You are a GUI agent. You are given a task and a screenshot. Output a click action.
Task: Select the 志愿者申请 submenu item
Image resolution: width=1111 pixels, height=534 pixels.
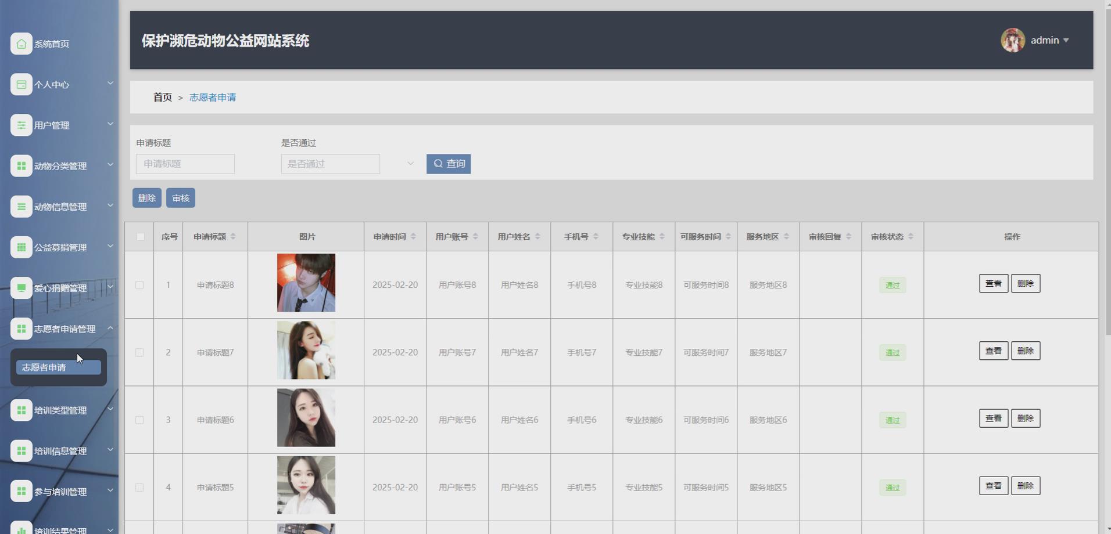click(59, 367)
